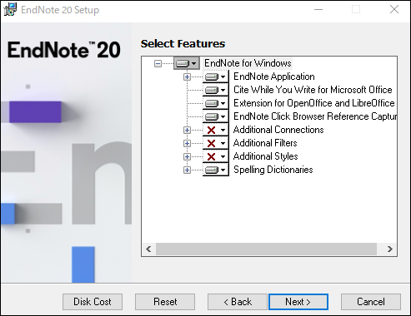Expand the Spelling Dictionaries node

click(187, 170)
